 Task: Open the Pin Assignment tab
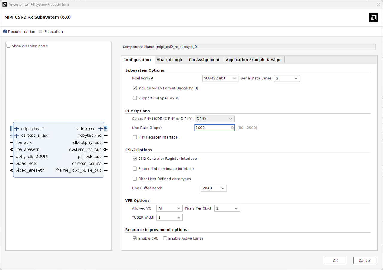pos(204,60)
